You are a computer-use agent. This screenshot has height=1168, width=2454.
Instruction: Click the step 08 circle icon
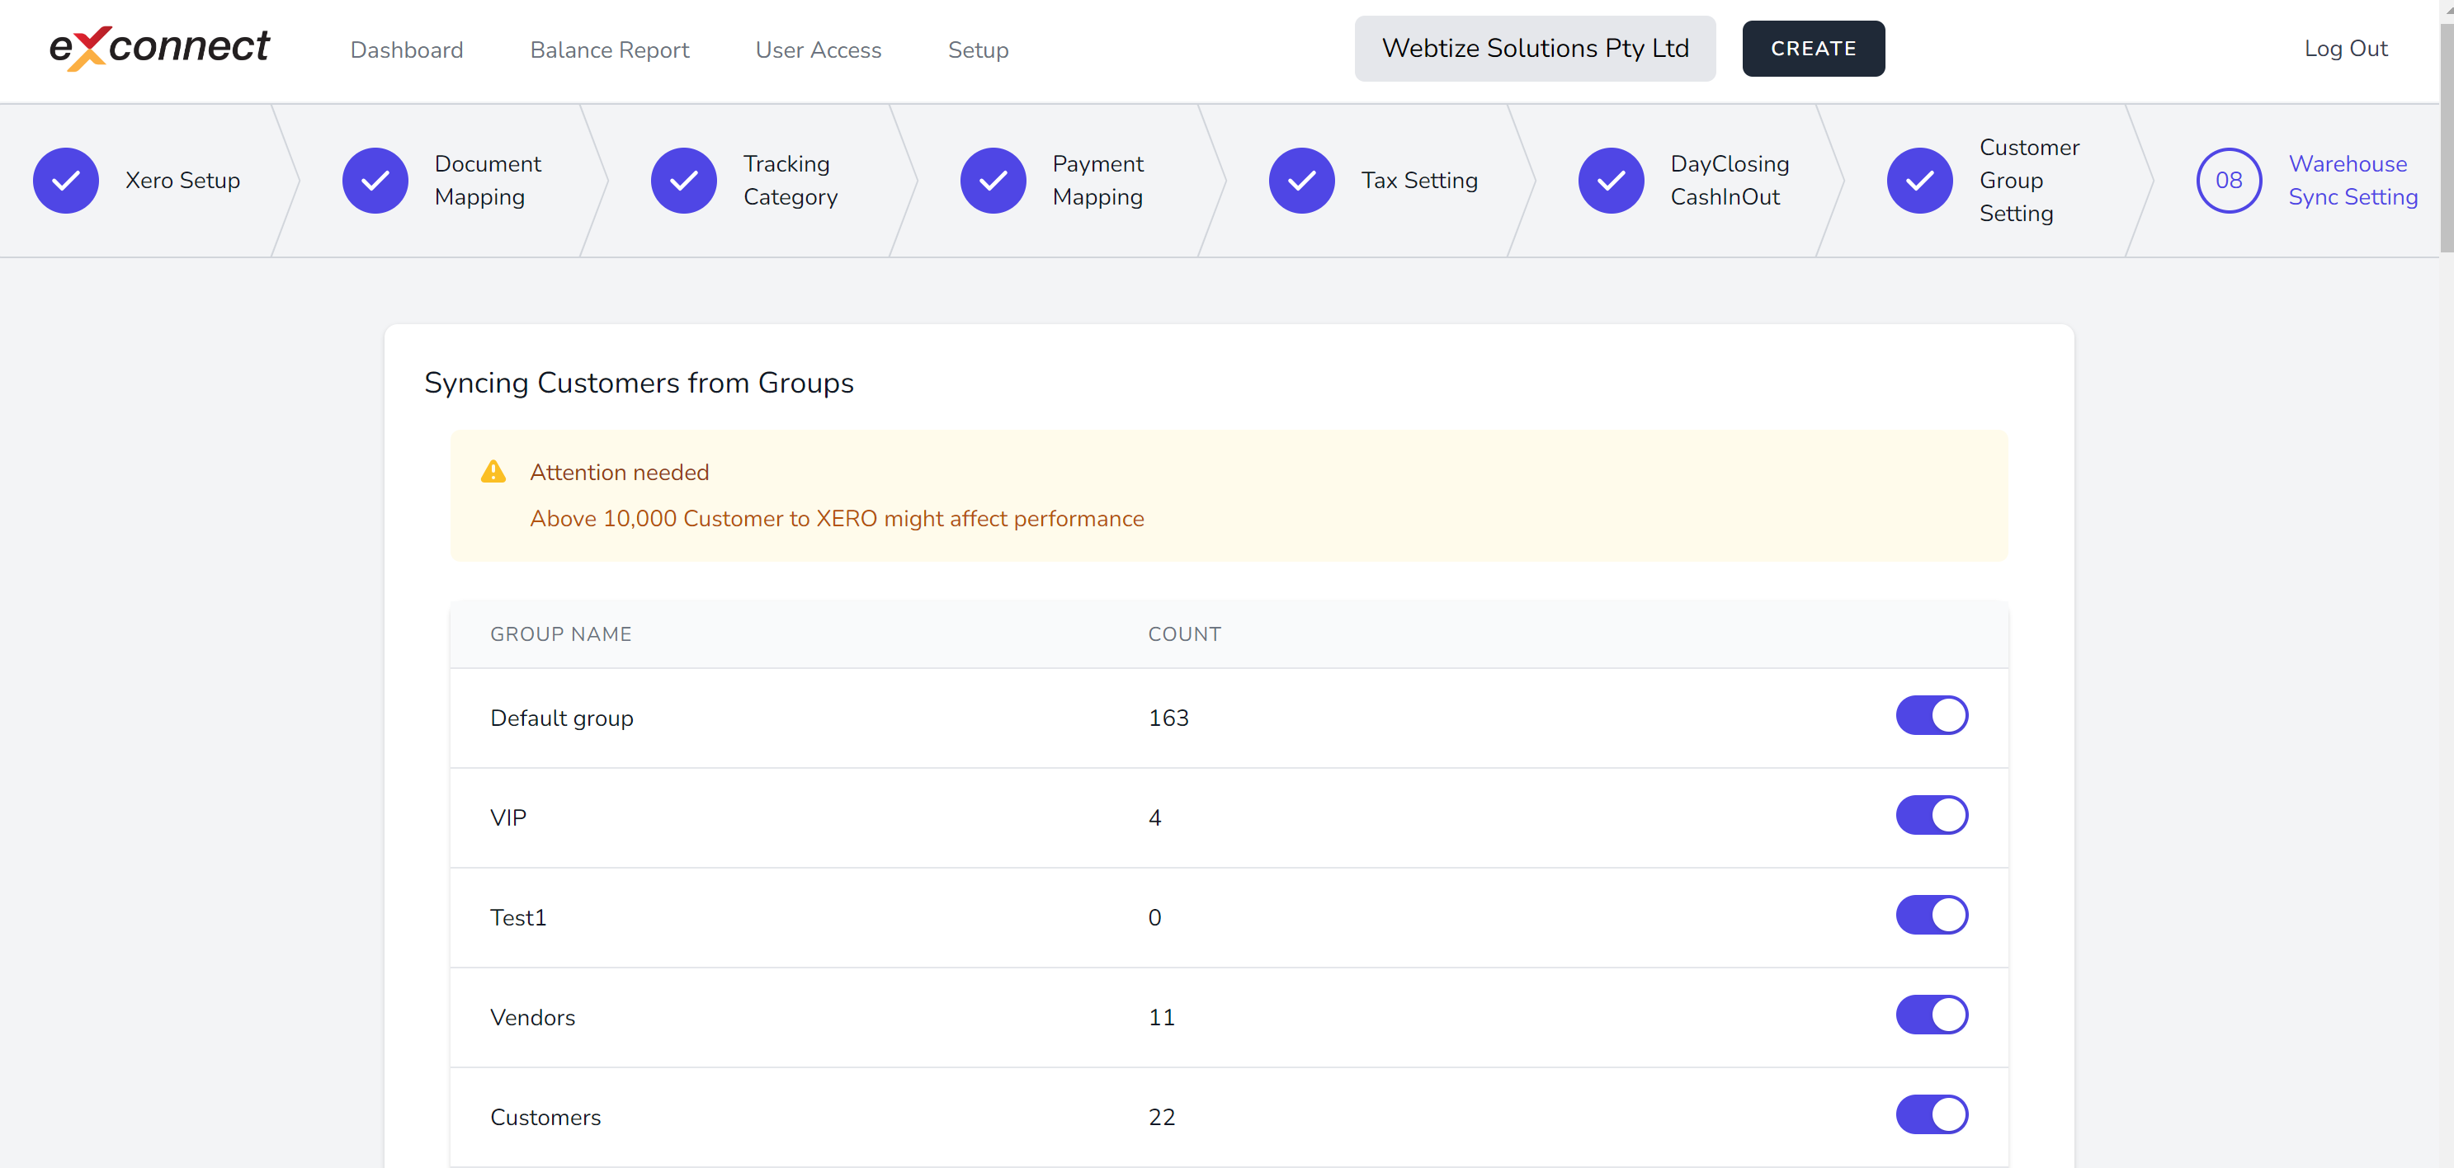[2228, 181]
